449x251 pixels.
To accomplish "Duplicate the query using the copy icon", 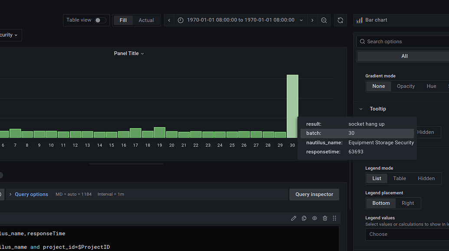I will pos(304,218).
